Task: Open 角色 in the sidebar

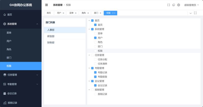Action: pos(21,49)
